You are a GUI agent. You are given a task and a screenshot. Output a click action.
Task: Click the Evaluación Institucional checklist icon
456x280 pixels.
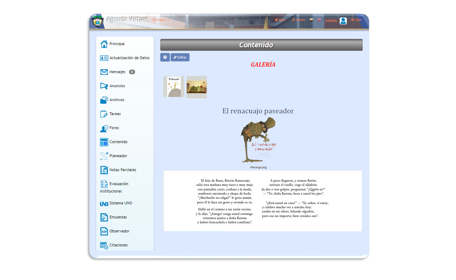point(104,184)
